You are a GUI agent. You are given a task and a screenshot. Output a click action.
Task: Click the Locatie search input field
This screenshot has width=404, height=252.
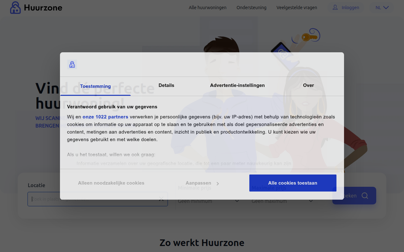click(98, 199)
